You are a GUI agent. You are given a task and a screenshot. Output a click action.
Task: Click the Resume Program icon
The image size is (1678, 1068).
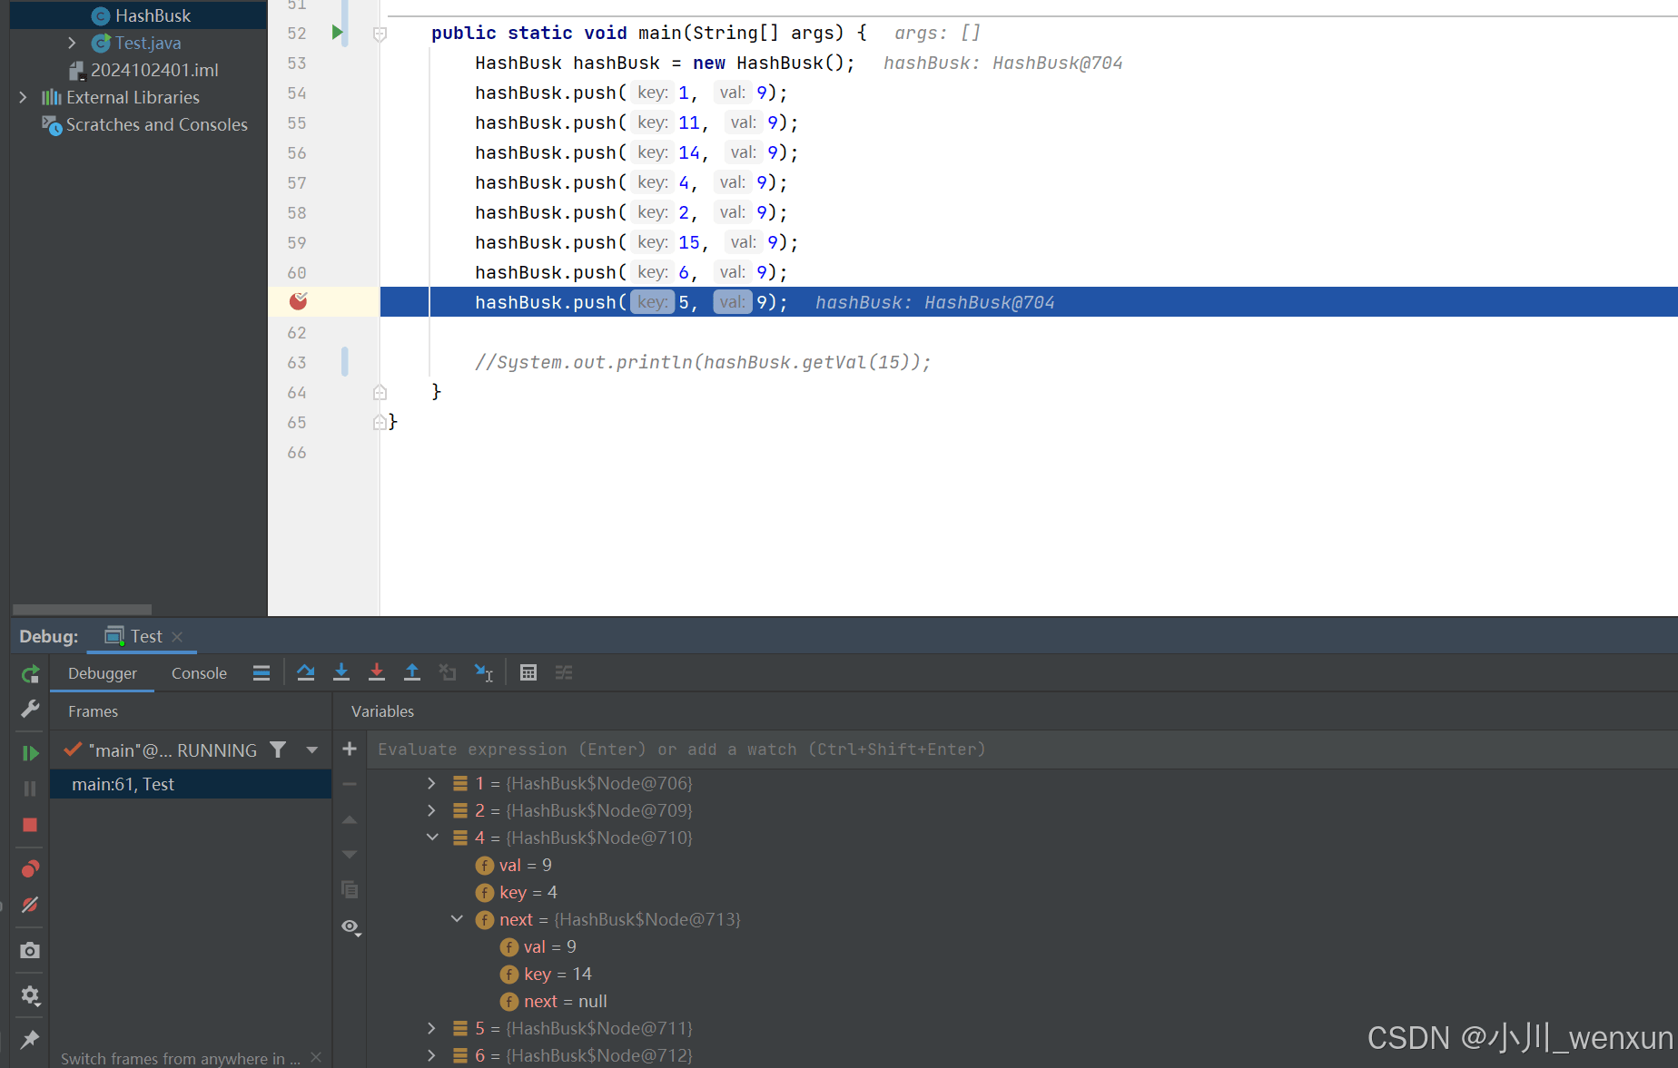click(30, 753)
